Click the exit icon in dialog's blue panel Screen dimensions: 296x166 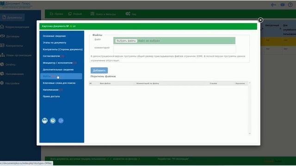tap(61, 121)
